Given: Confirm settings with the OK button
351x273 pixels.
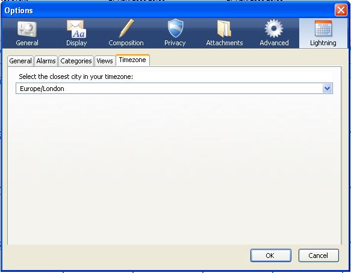Looking at the screenshot, I should coord(271,256).
